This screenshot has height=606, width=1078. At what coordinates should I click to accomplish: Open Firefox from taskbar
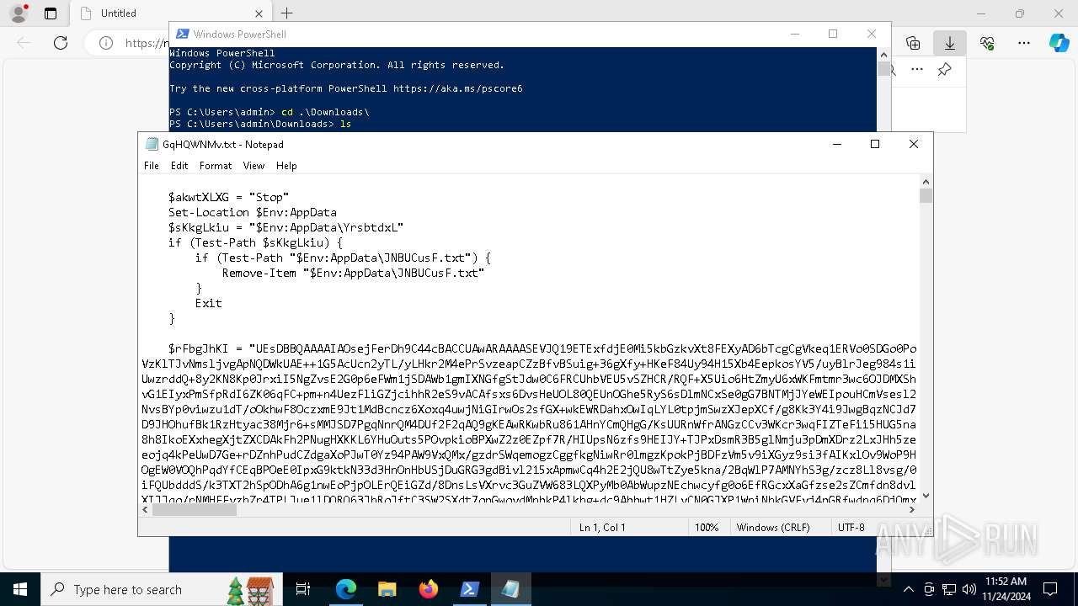429,589
